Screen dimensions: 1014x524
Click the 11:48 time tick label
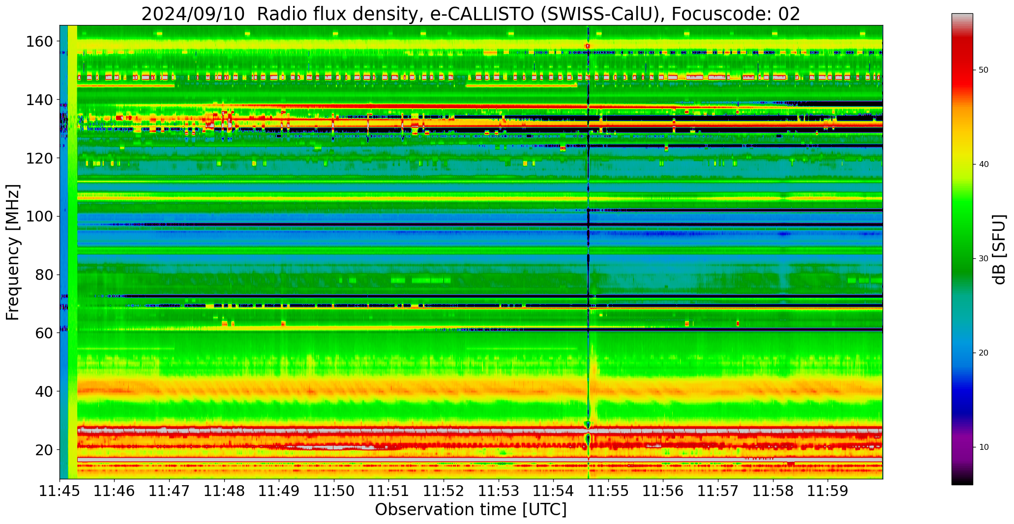[x=225, y=491]
